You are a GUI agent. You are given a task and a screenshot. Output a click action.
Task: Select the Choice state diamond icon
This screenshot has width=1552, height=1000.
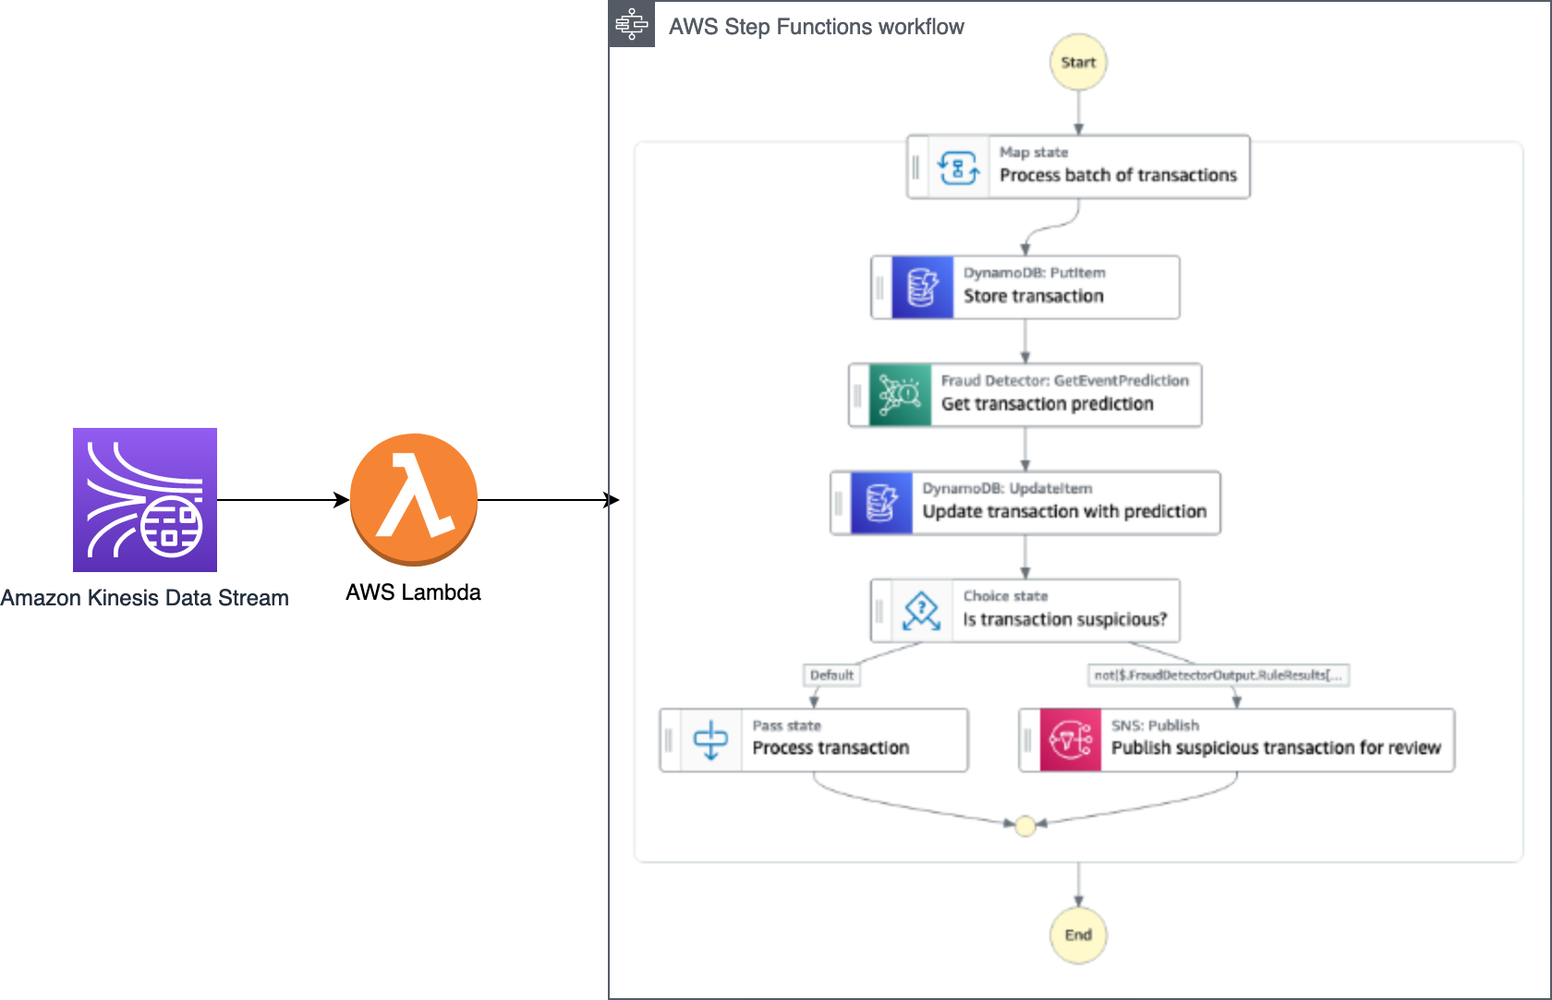click(921, 610)
